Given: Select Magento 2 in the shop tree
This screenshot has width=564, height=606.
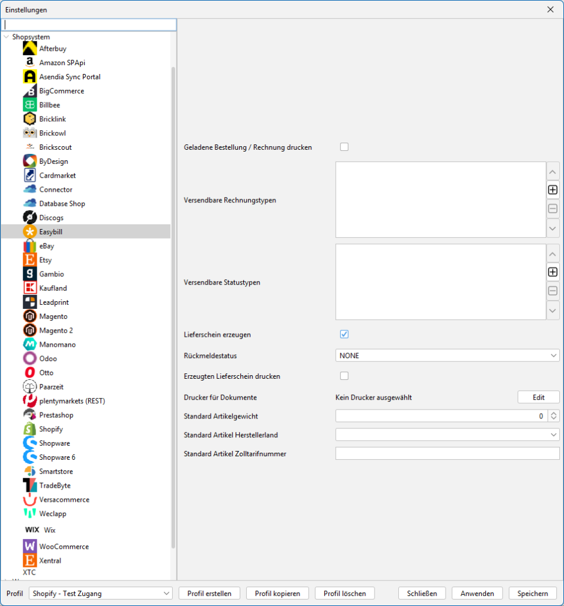Looking at the screenshot, I should pyautogui.click(x=56, y=331).
